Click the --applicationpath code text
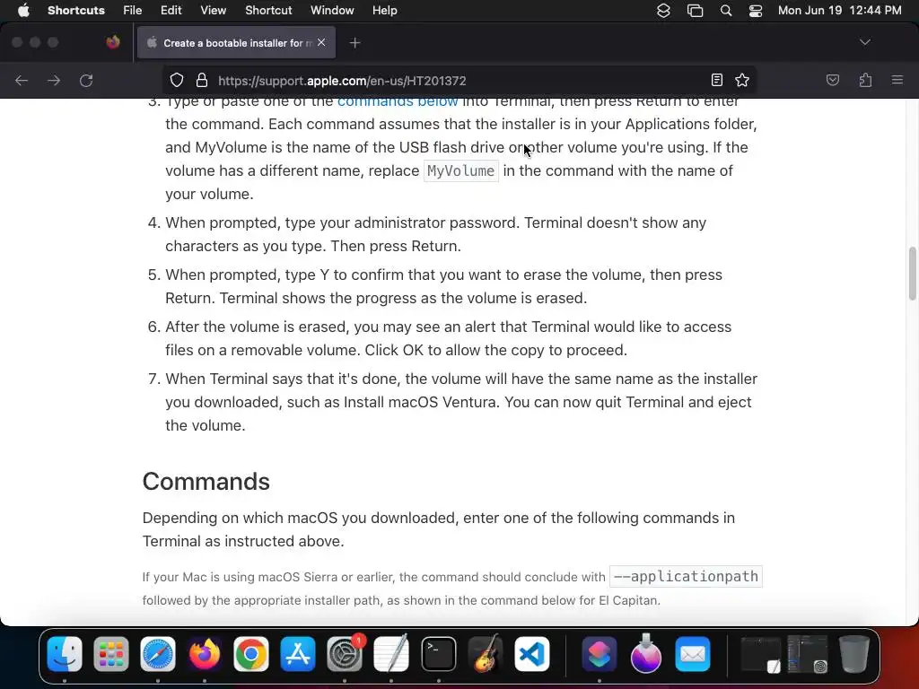This screenshot has height=689, width=919. 686,577
